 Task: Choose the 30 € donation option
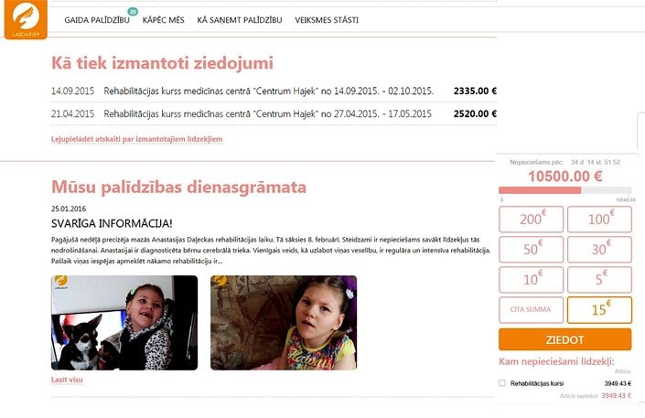[x=599, y=250]
